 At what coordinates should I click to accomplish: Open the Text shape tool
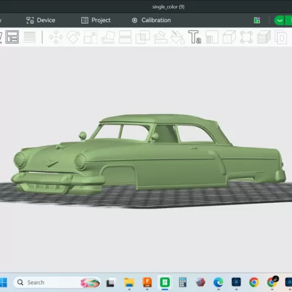[x=195, y=37]
